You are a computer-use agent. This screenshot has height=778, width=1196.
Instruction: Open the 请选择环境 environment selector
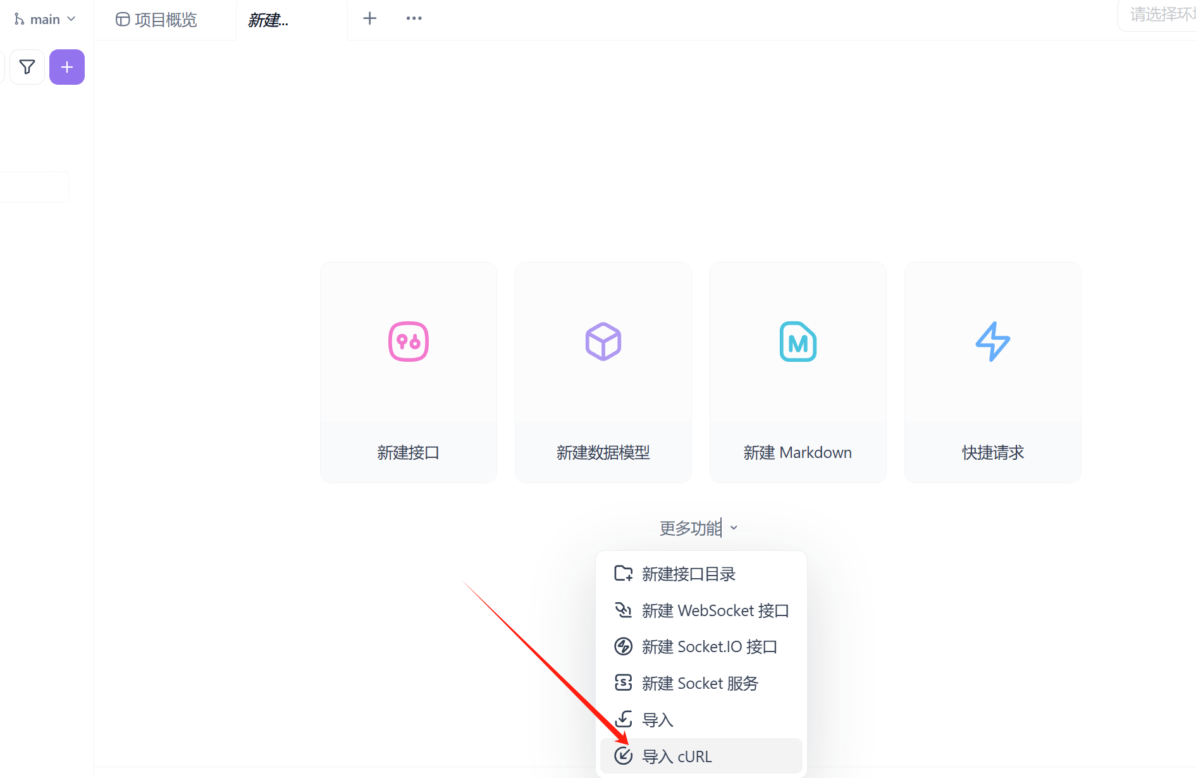click(x=1157, y=15)
